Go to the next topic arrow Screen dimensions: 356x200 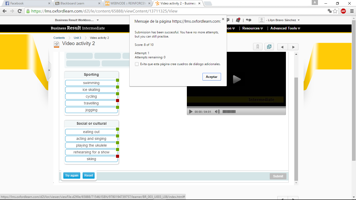tap(293, 47)
